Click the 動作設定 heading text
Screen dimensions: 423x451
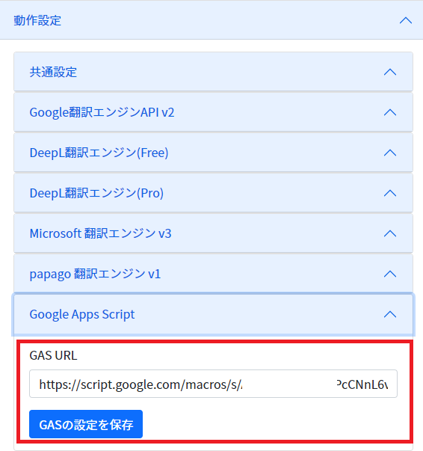(37, 20)
